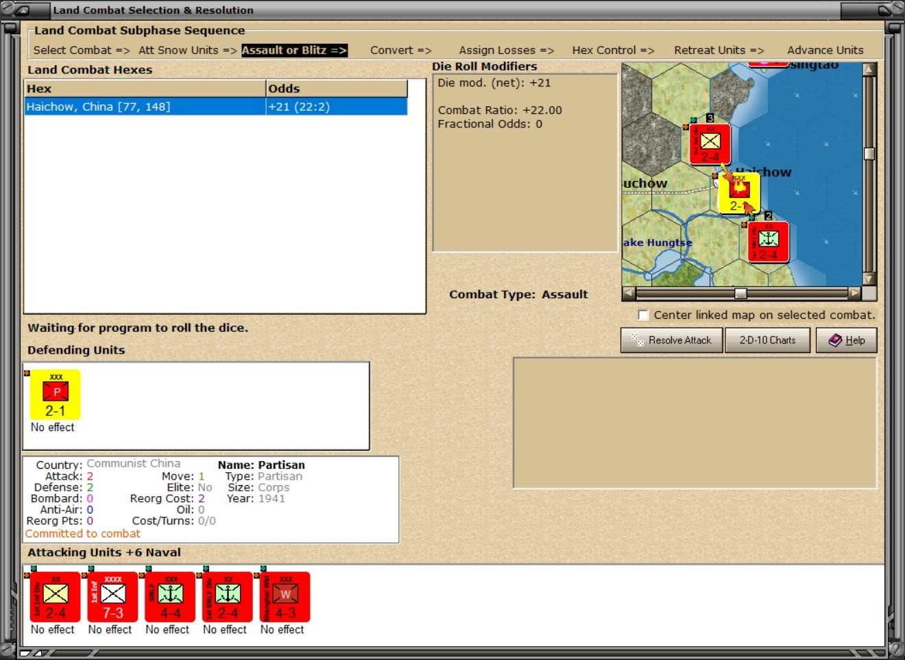
Task: Click the Att Snow Units subphase label
Action: [187, 50]
